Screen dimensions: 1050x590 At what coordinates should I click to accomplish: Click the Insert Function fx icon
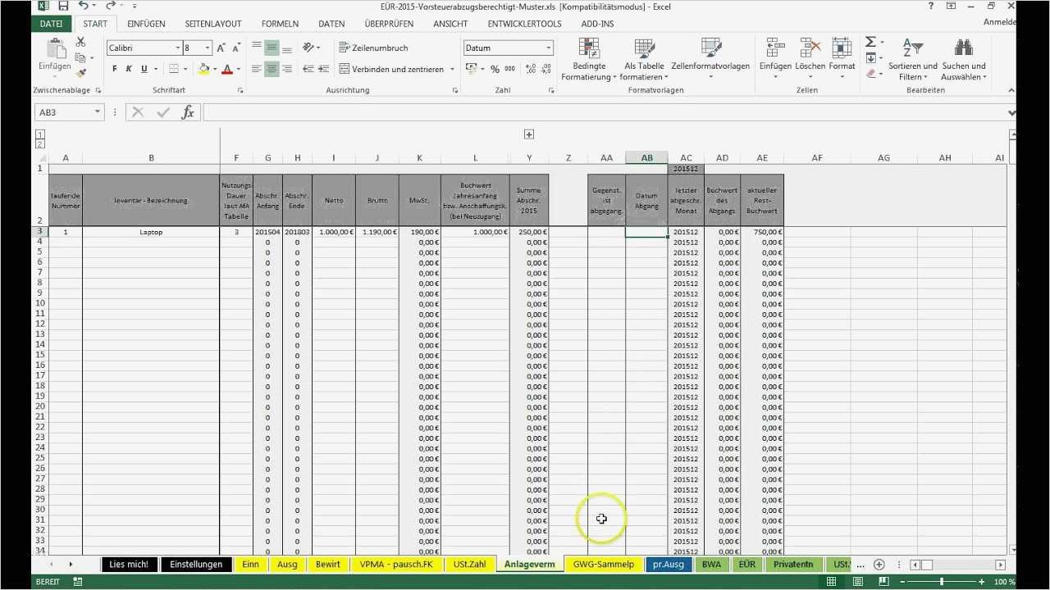coord(188,112)
